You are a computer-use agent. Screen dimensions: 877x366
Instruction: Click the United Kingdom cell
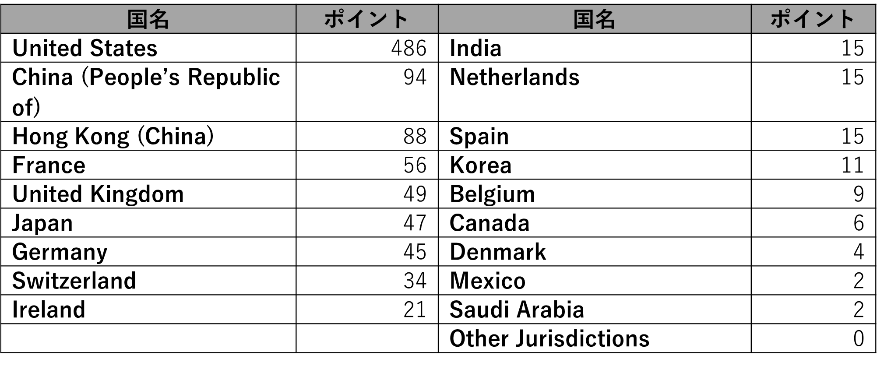(148, 194)
